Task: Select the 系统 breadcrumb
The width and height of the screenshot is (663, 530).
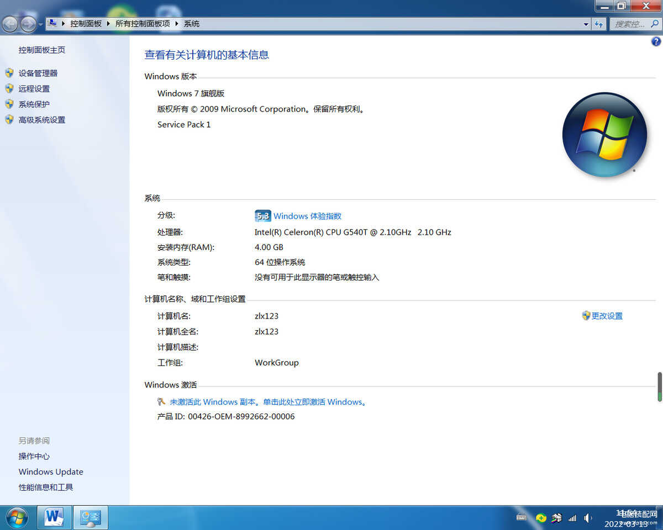Action: (x=192, y=24)
